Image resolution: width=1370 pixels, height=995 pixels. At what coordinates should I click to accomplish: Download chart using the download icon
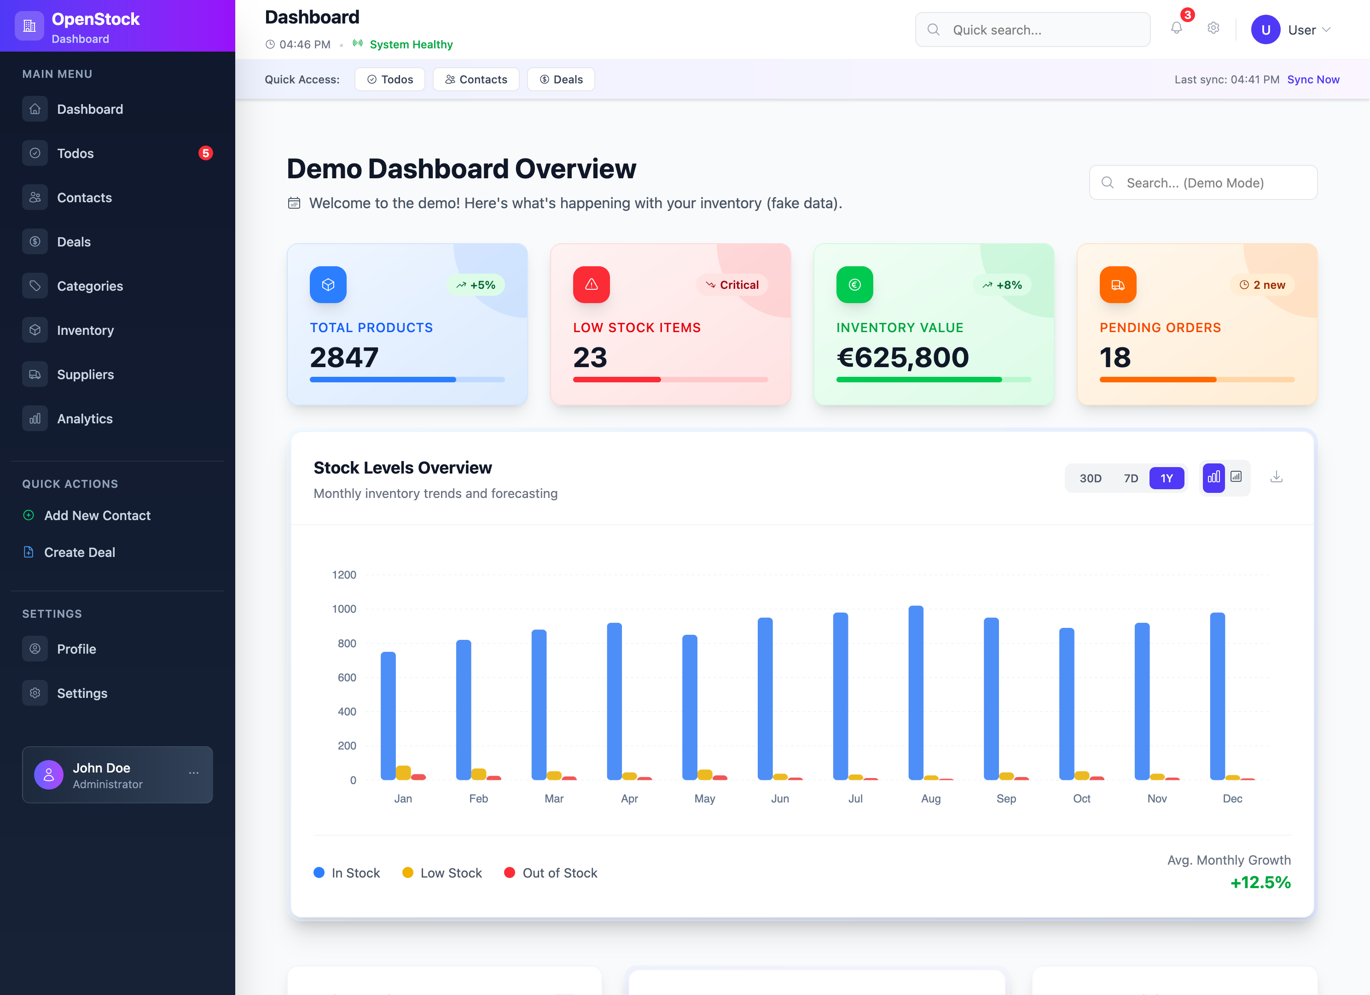point(1276,478)
